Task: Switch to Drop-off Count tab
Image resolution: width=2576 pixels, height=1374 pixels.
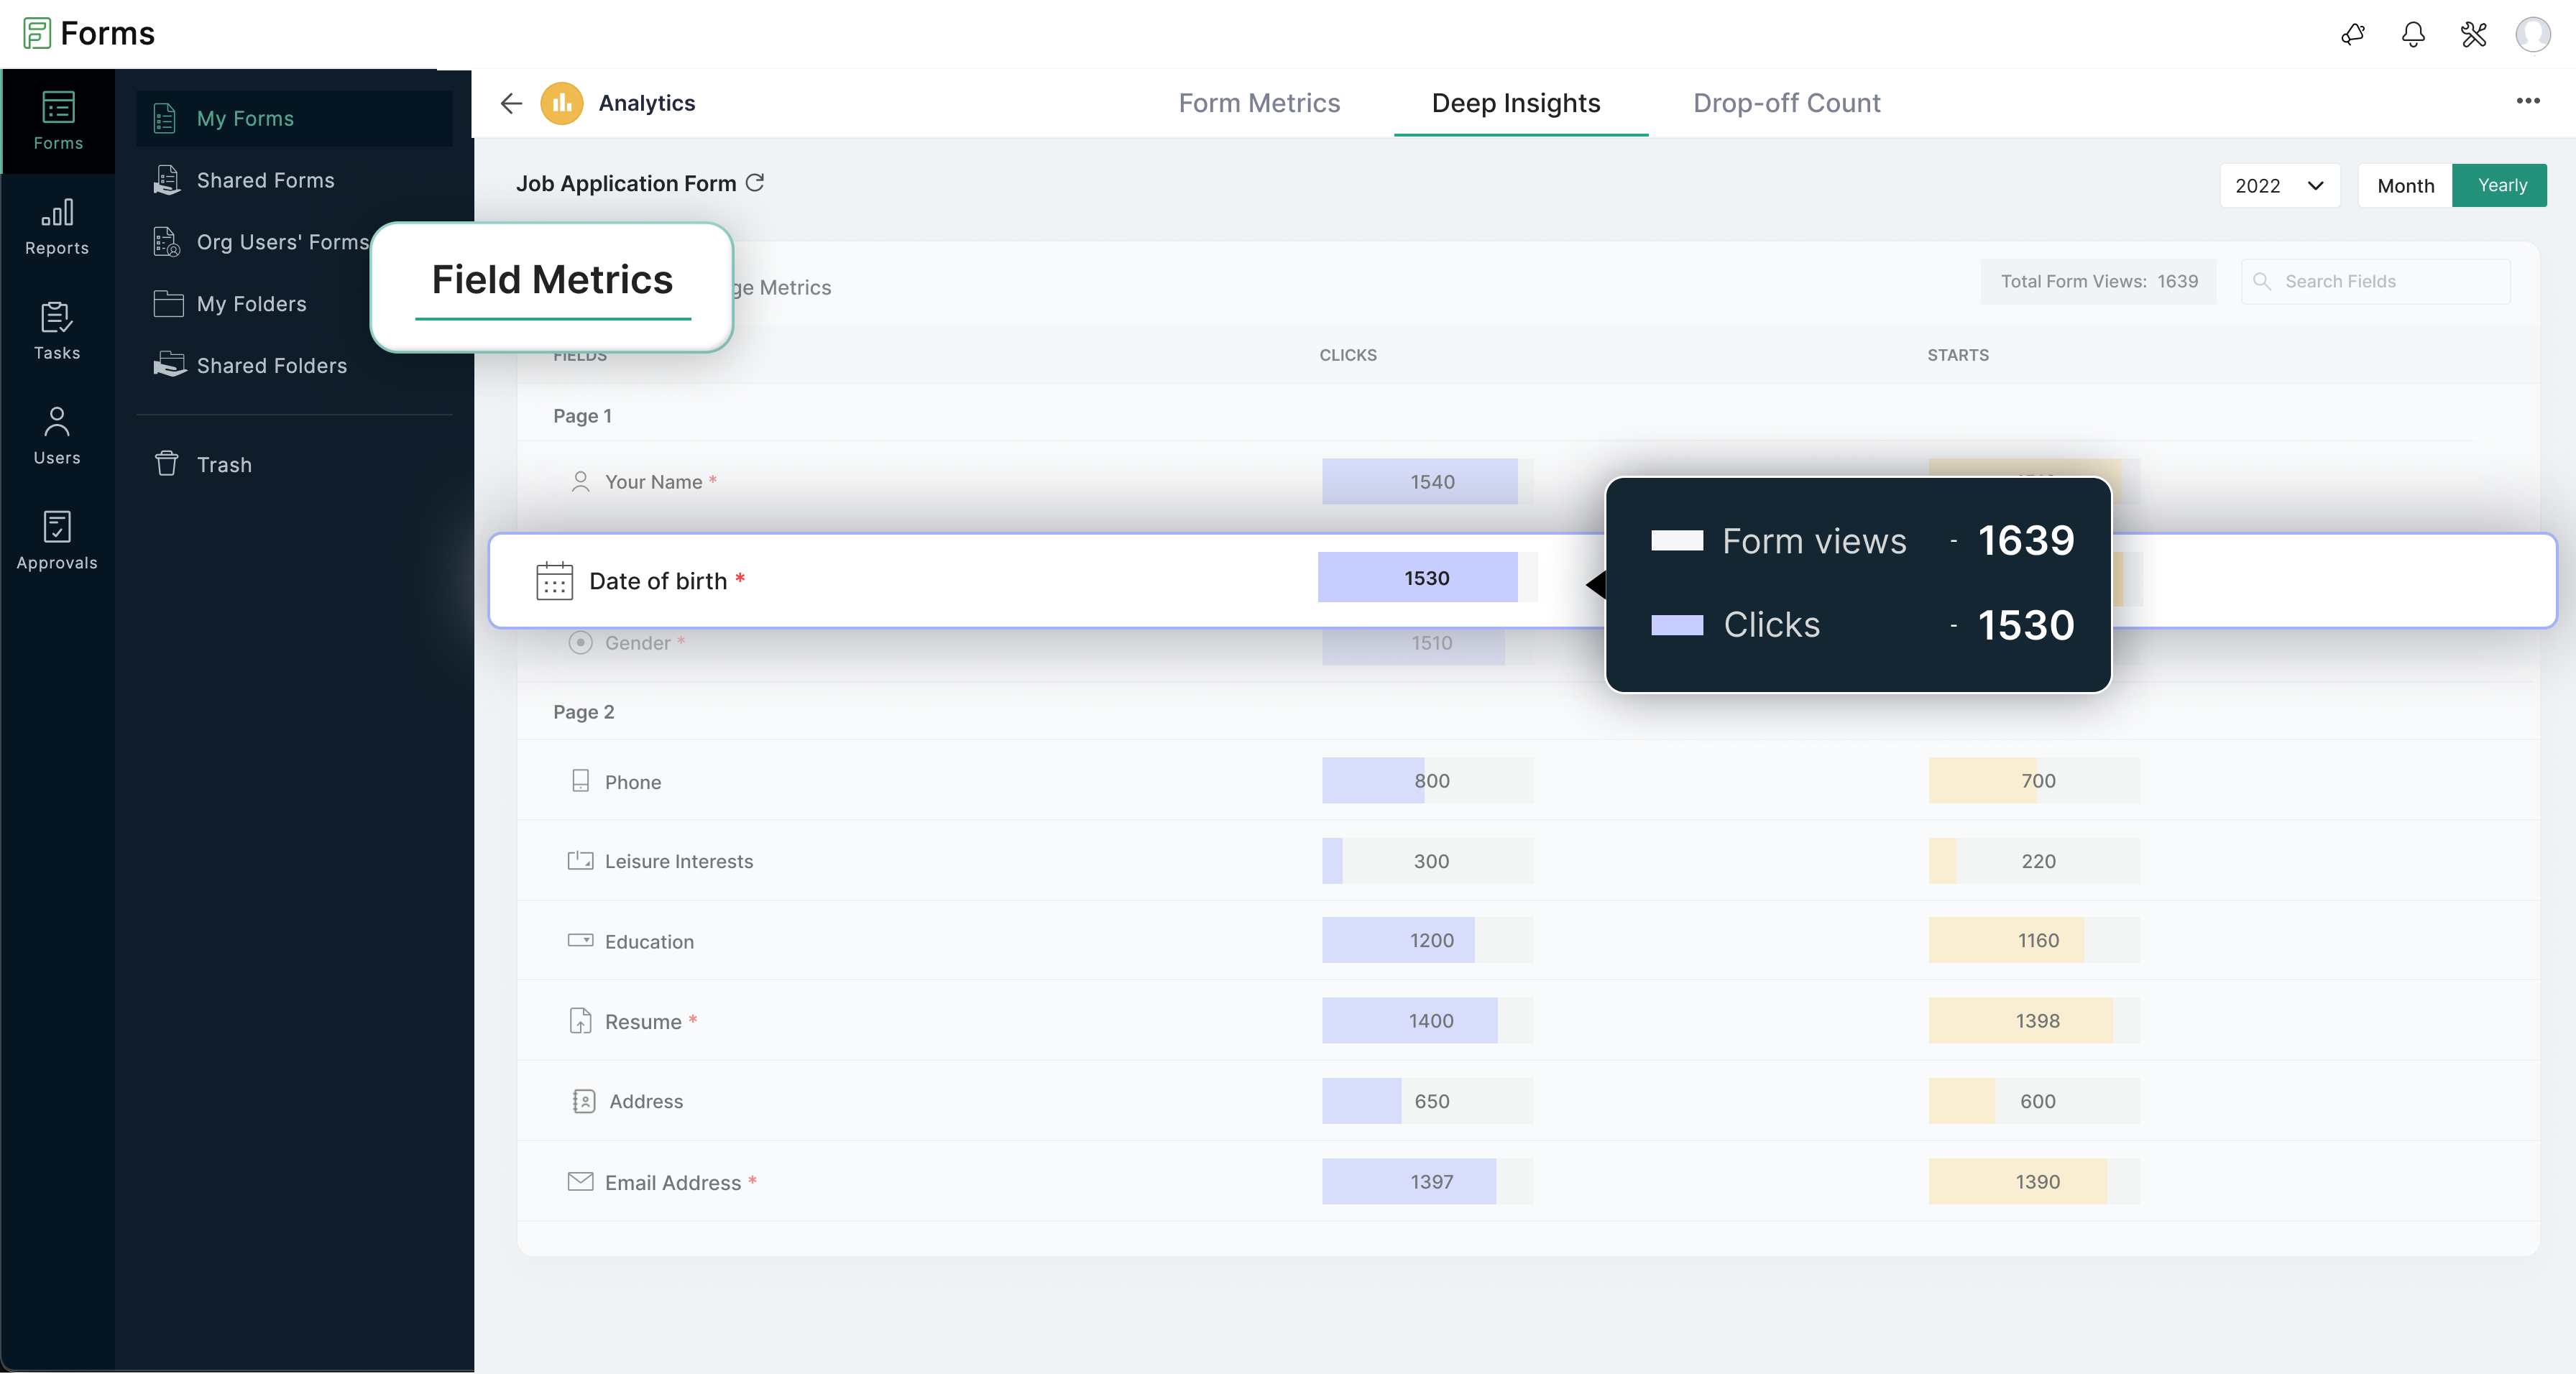Action: [x=1785, y=102]
